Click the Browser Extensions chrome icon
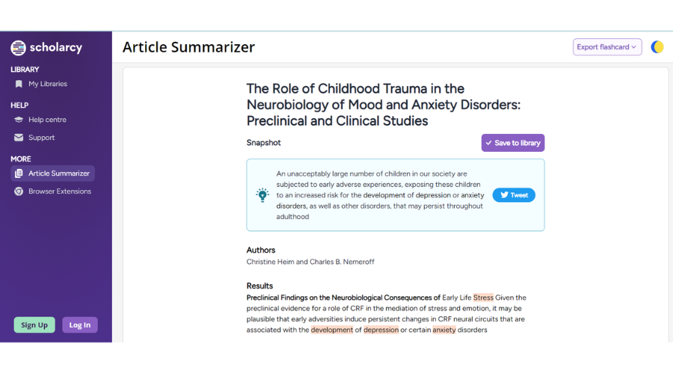 [x=19, y=191]
